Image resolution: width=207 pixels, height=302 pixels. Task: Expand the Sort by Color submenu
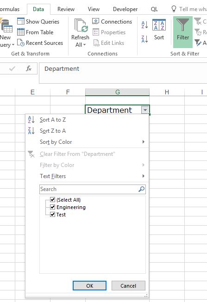[144, 142]
